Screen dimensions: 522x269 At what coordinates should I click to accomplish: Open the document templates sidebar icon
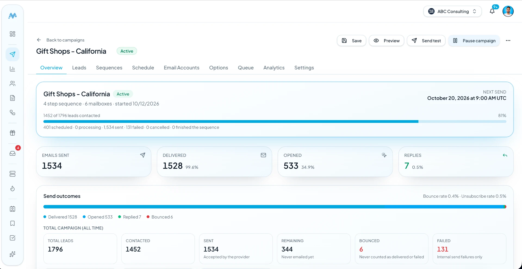click(13, 98)
